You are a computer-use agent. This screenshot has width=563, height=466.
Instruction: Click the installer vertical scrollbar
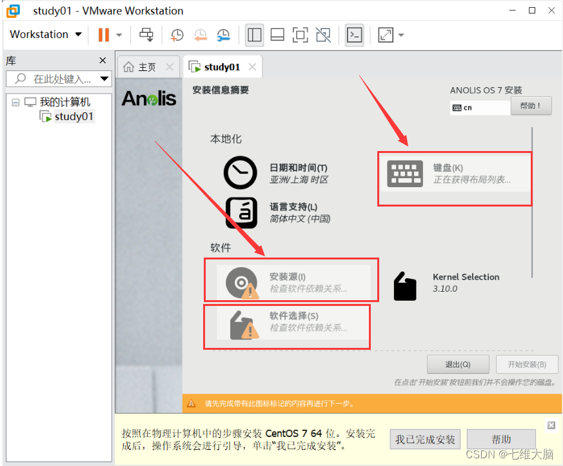[532, 202]
